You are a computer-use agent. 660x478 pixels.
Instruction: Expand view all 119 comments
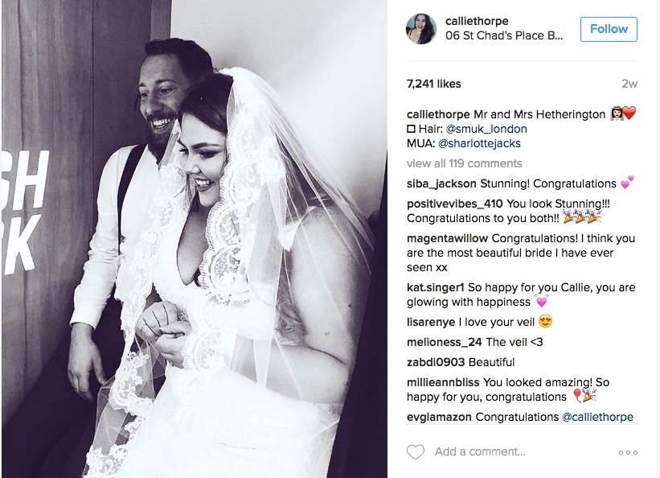coord(465,163)
